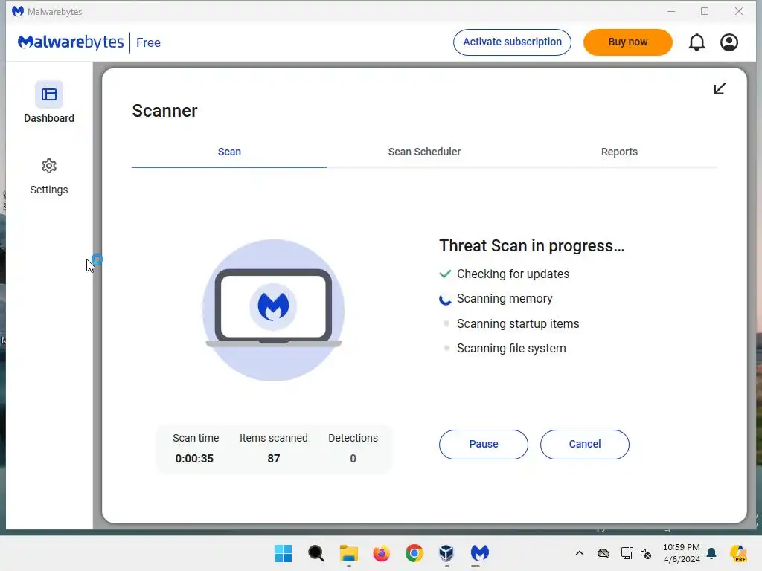Screen dimensions: 762x571
Task: Switch to the Scan tab
Action: point(229,152)
